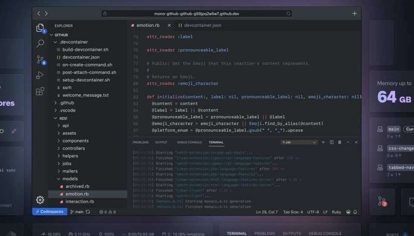Click the pull request icon with badge 7
Image resolution: width=414 pixels, height=236 pixels.
click(382, 202)
